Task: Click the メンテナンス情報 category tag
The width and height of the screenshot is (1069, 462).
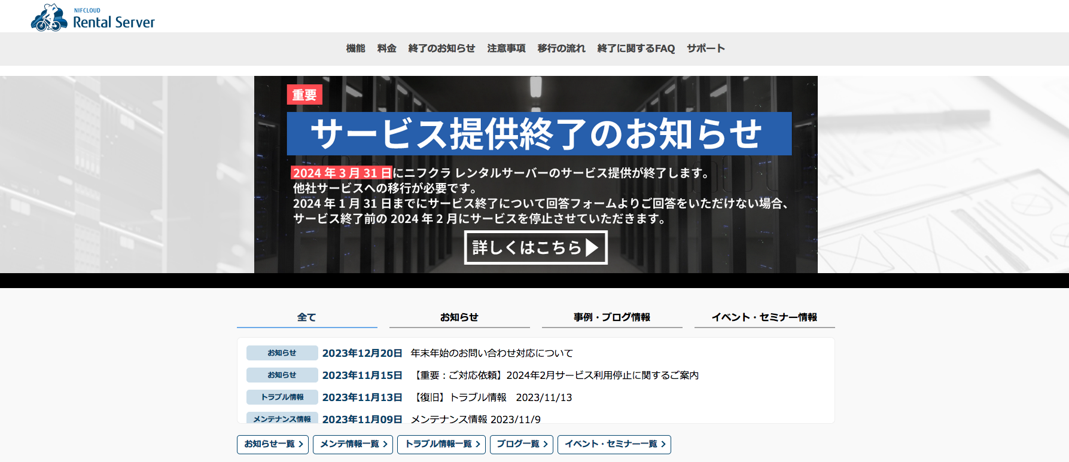Action: pos(282,418)
